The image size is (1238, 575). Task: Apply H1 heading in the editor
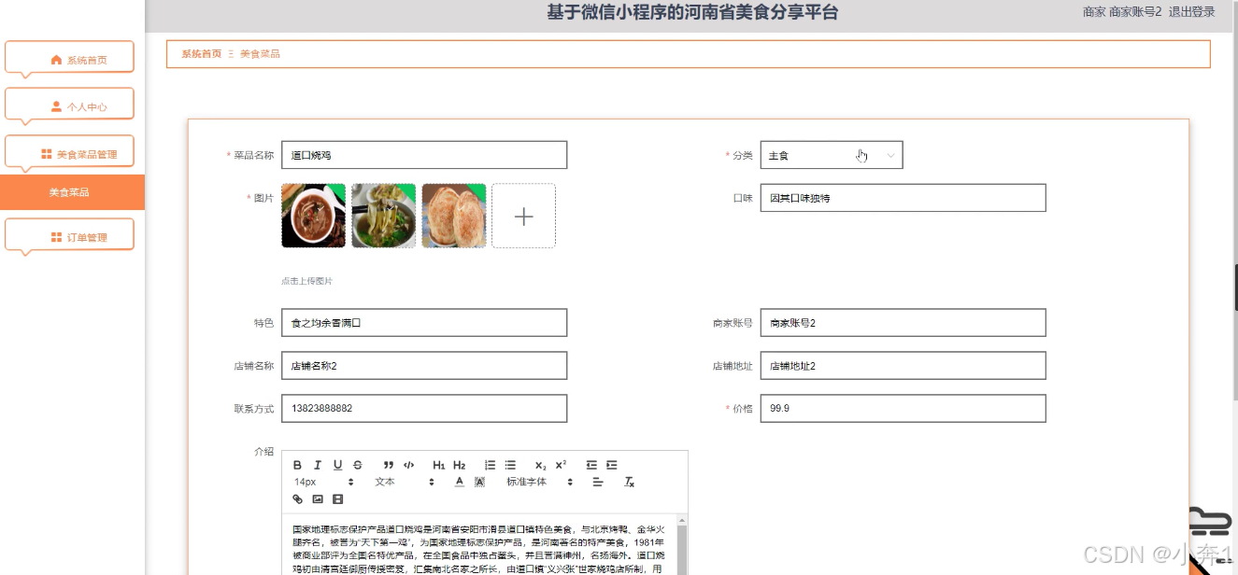(438, 465)
